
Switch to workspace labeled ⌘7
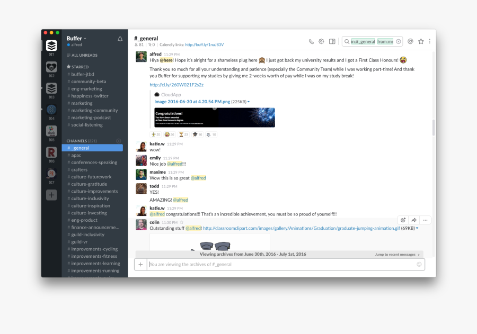tap(51, 174)
